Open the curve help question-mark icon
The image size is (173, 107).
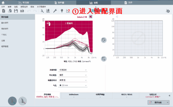68,11
